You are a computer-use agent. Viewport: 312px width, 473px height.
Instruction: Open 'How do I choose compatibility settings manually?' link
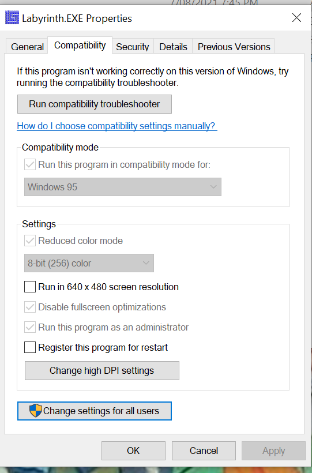tap(117, 126)
